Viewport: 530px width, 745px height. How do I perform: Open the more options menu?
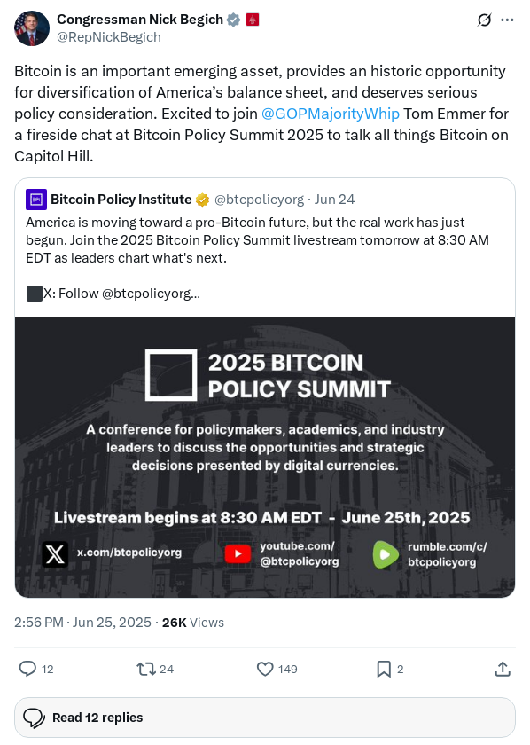point(509,20)
